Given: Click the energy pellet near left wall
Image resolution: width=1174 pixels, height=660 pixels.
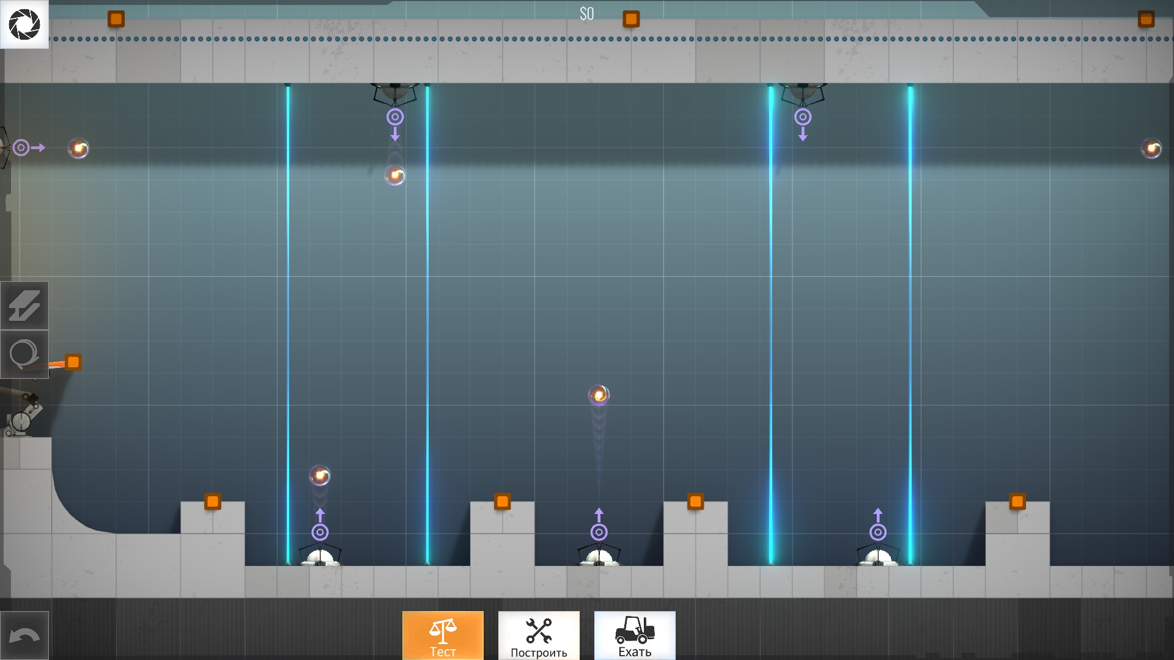Looking at the screenshot, I should click(78, 148).
